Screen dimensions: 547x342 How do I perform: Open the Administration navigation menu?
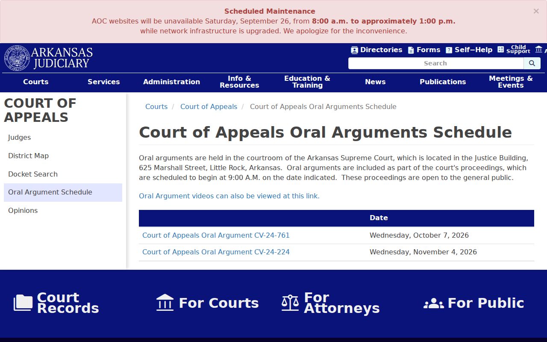click(x=171, y=82)
